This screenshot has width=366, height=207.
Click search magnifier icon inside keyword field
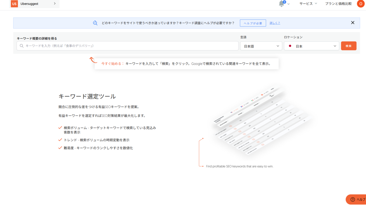click(x=22, y=46)
